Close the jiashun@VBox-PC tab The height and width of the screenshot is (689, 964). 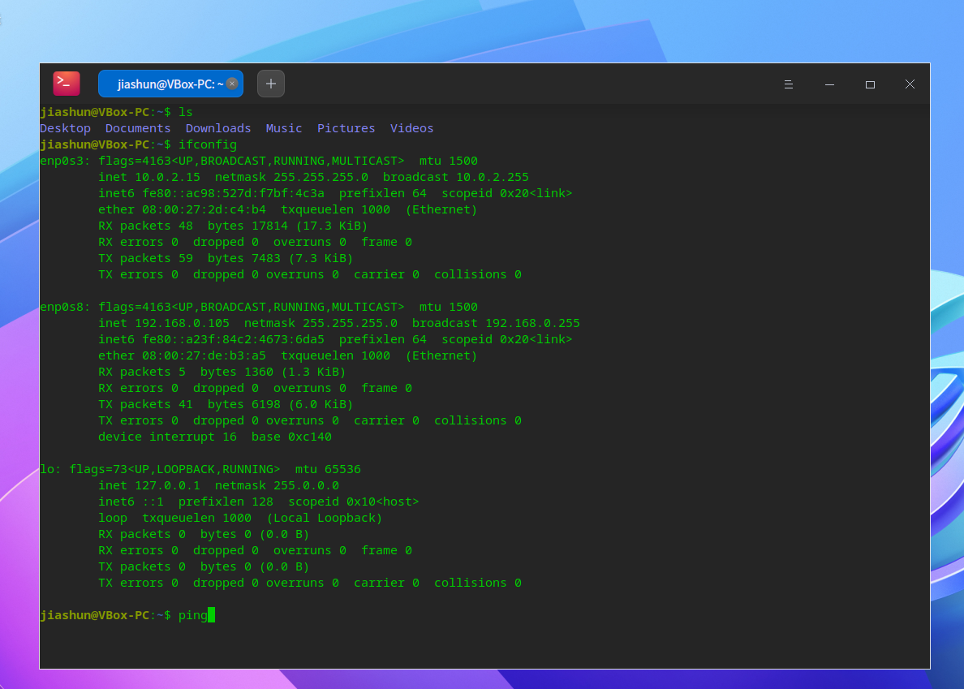232,84
